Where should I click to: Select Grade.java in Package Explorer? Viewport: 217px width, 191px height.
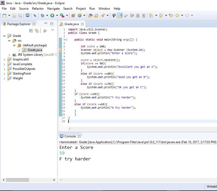(35, 50)
